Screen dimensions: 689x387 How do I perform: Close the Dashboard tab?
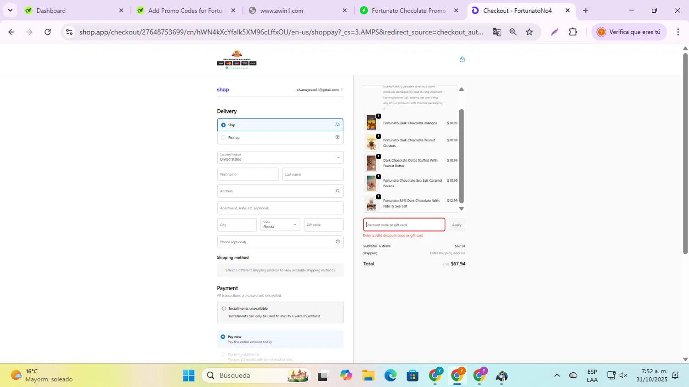pos(121,10)
